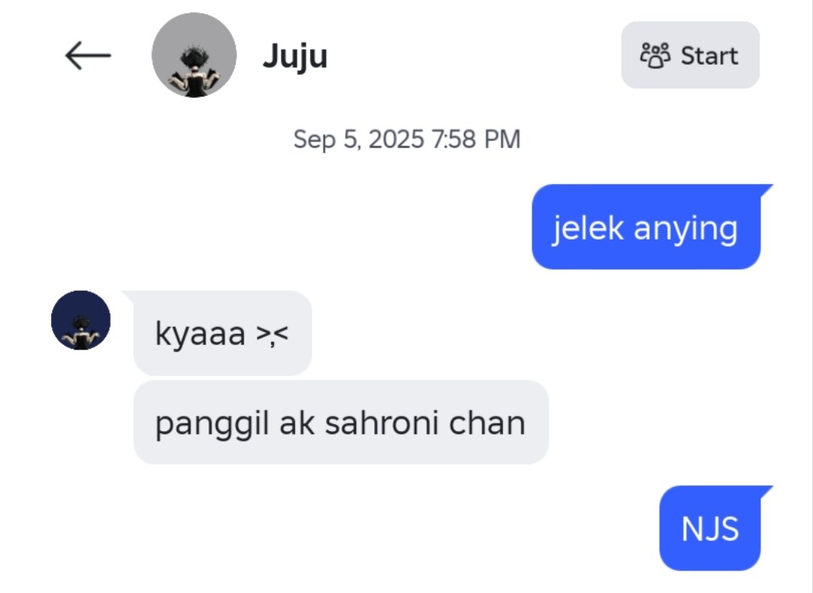The height and width of the screenshot is (593, 813).
Task: Select the 'jelek anying' sent message
Action: coord(646,227)
